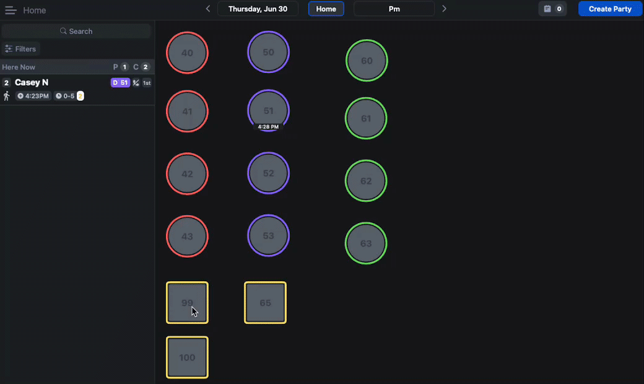Select purple table 53

(269, 235)
